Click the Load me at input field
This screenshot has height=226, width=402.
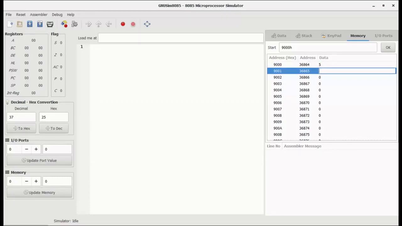(181, 38)
